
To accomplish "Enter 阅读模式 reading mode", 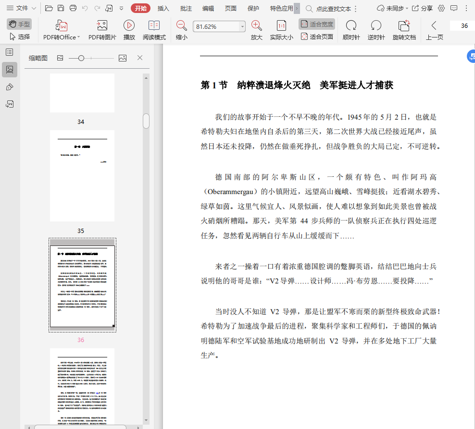I will (x=154, y=26).
